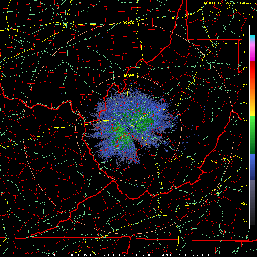This screenshot has height=257, width=257.
Task: Click the 100 NMI range ring label
Action: point(128,23)
